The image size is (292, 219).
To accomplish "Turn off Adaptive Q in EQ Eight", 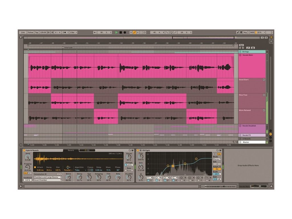I will (x=217, y=169).
